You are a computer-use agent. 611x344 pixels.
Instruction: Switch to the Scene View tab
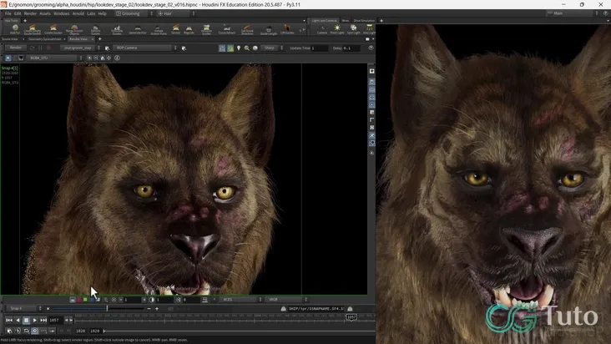pos(10,39)
